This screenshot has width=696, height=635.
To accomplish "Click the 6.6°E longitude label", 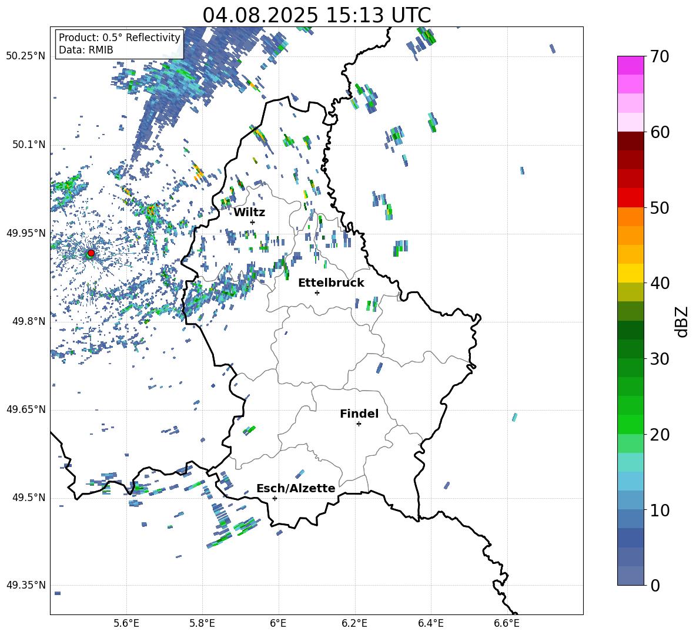I will [x=507, y=623].
